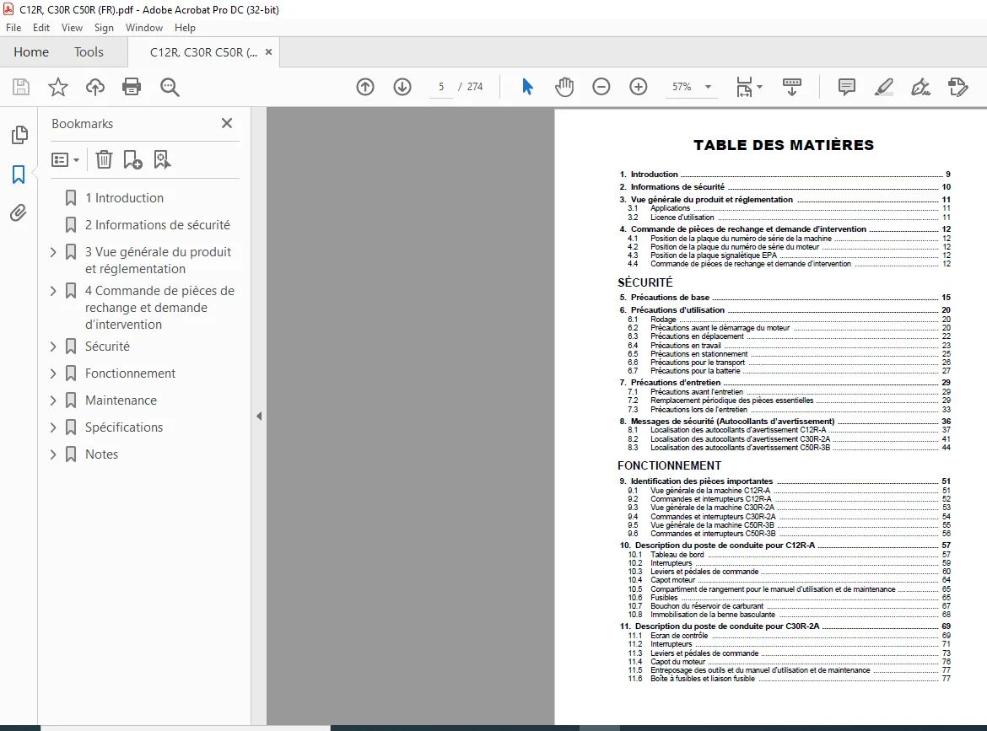Jump to the Notes bookmark

point(101,454)
